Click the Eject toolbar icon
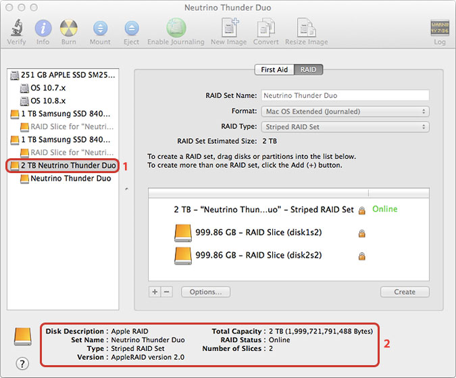Screen dimensions: 456x378 coord(131,28)
